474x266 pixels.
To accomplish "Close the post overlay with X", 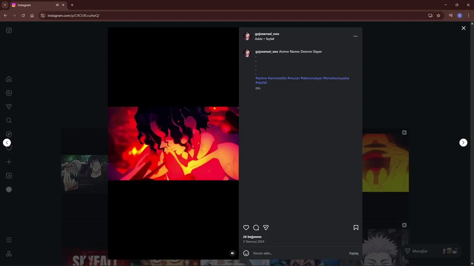I will coord(463,28).
